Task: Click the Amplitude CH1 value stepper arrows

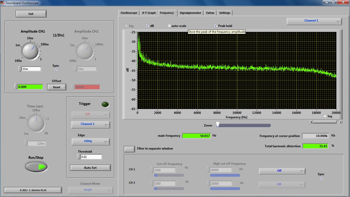Action: 20,69
